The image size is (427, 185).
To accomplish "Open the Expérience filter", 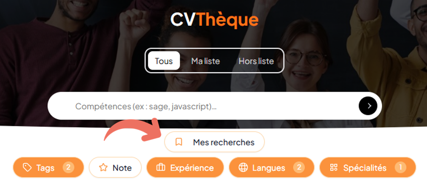I will [185, 168].
